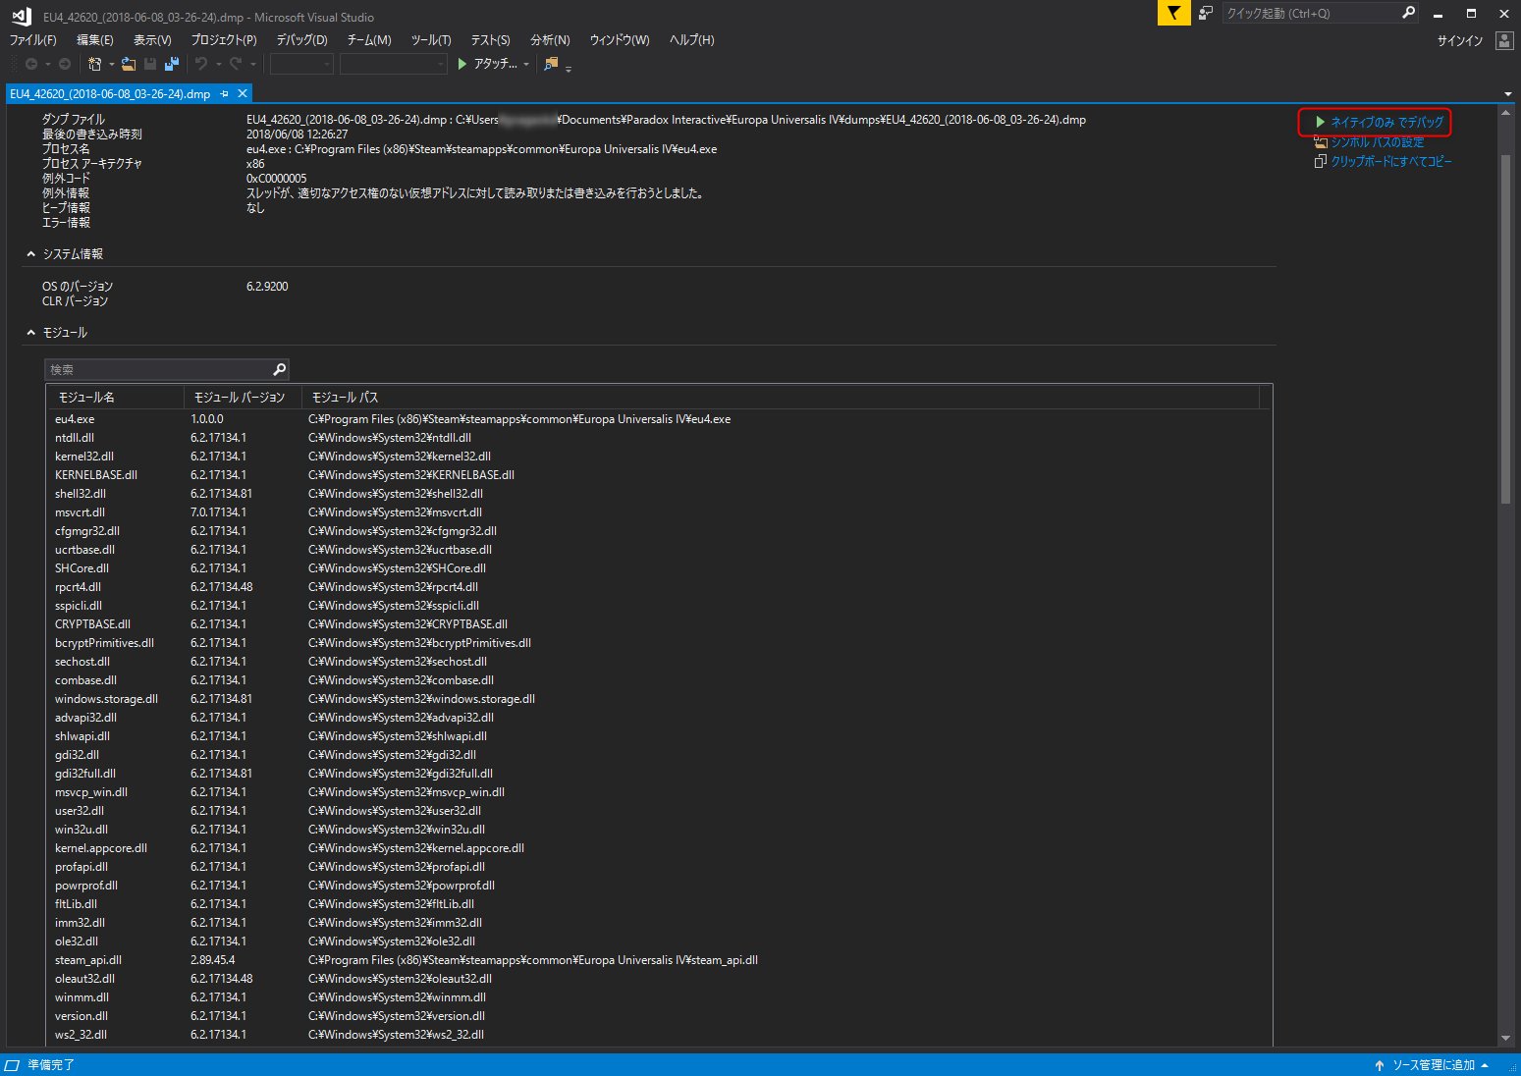
Task: Open the 分析(N) menu
Action: [x=550, y=40]
